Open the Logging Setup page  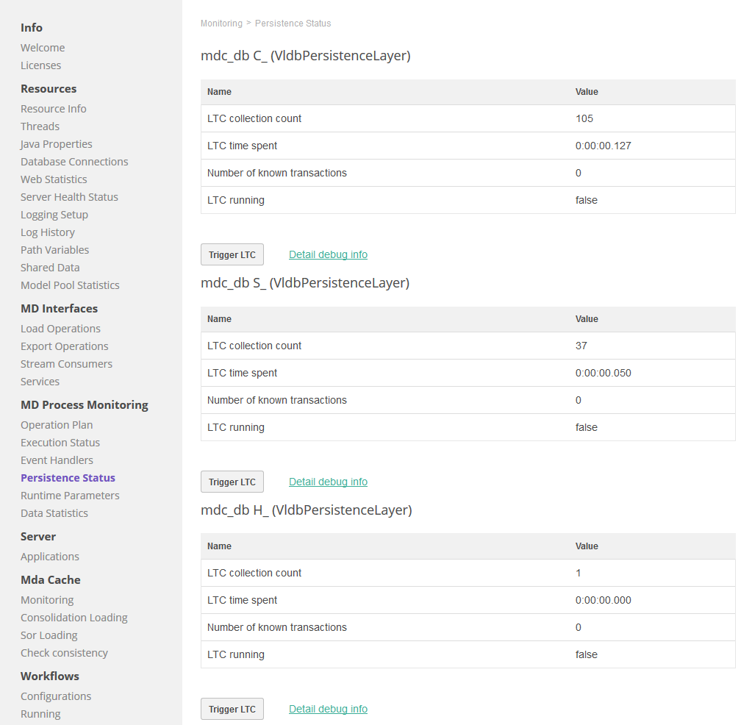point(54,214)
